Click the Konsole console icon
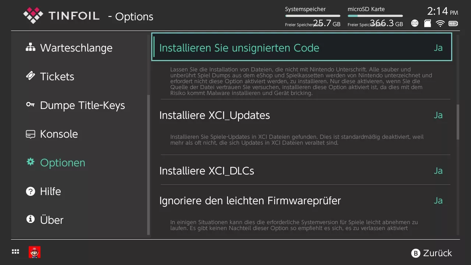 30,134
